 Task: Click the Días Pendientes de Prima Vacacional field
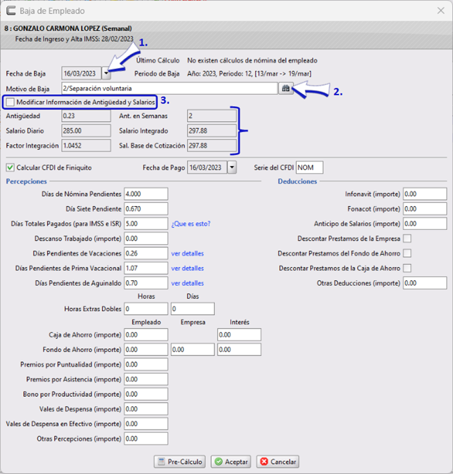[x=146, y=268]
